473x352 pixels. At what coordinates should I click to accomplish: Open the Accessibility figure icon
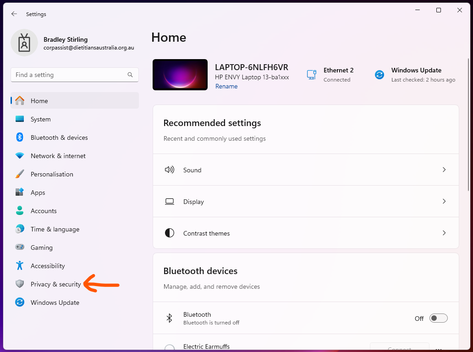[20, 266]
